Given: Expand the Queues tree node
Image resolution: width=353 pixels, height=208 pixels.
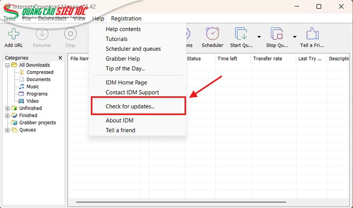Looking at the screenshot, I should tap(7, 130).
